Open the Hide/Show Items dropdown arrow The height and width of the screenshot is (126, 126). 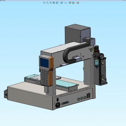pyautogui.click(x=68, y=3)
